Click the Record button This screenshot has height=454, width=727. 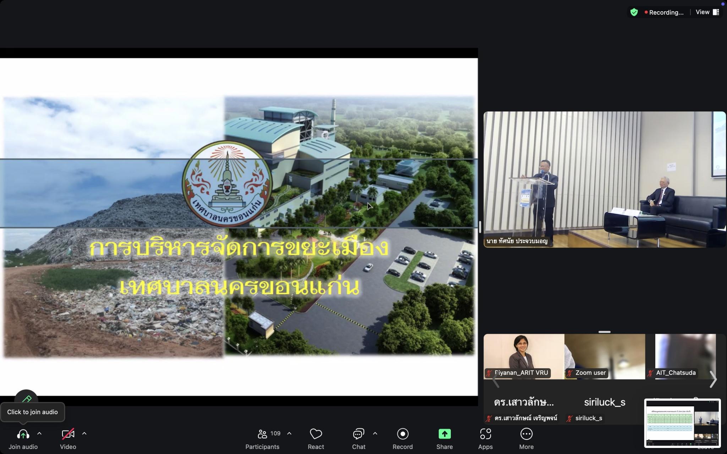[x=403, y=439]
